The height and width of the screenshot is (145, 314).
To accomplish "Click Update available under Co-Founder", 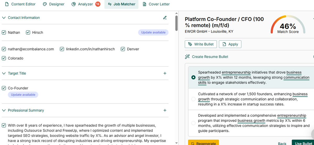I will tap(23, 95).
